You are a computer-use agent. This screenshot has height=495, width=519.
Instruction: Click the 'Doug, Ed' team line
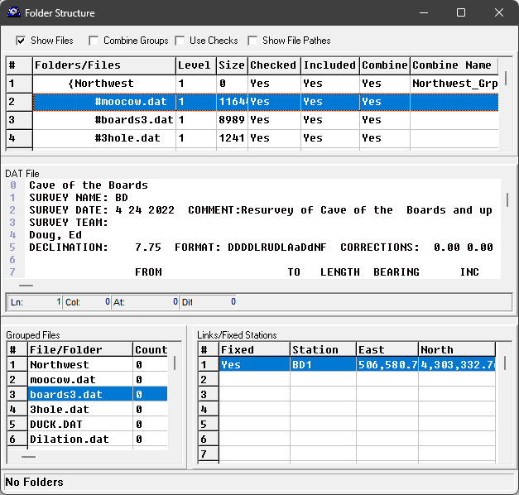(x=55, y=235)
